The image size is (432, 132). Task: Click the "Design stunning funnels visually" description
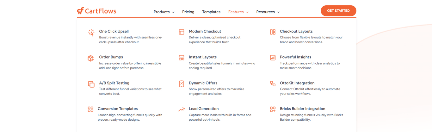(312, 117)
